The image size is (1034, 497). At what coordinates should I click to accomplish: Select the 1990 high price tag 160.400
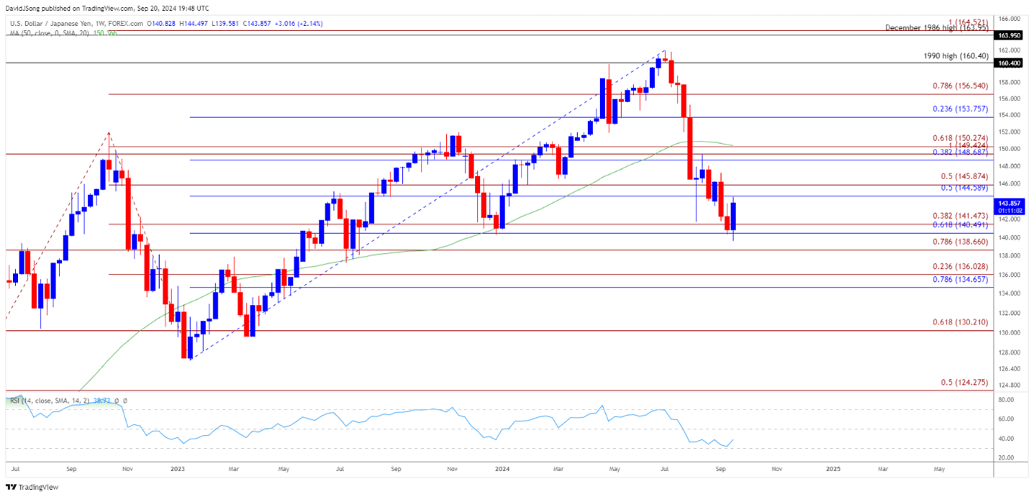[1009, 64]
